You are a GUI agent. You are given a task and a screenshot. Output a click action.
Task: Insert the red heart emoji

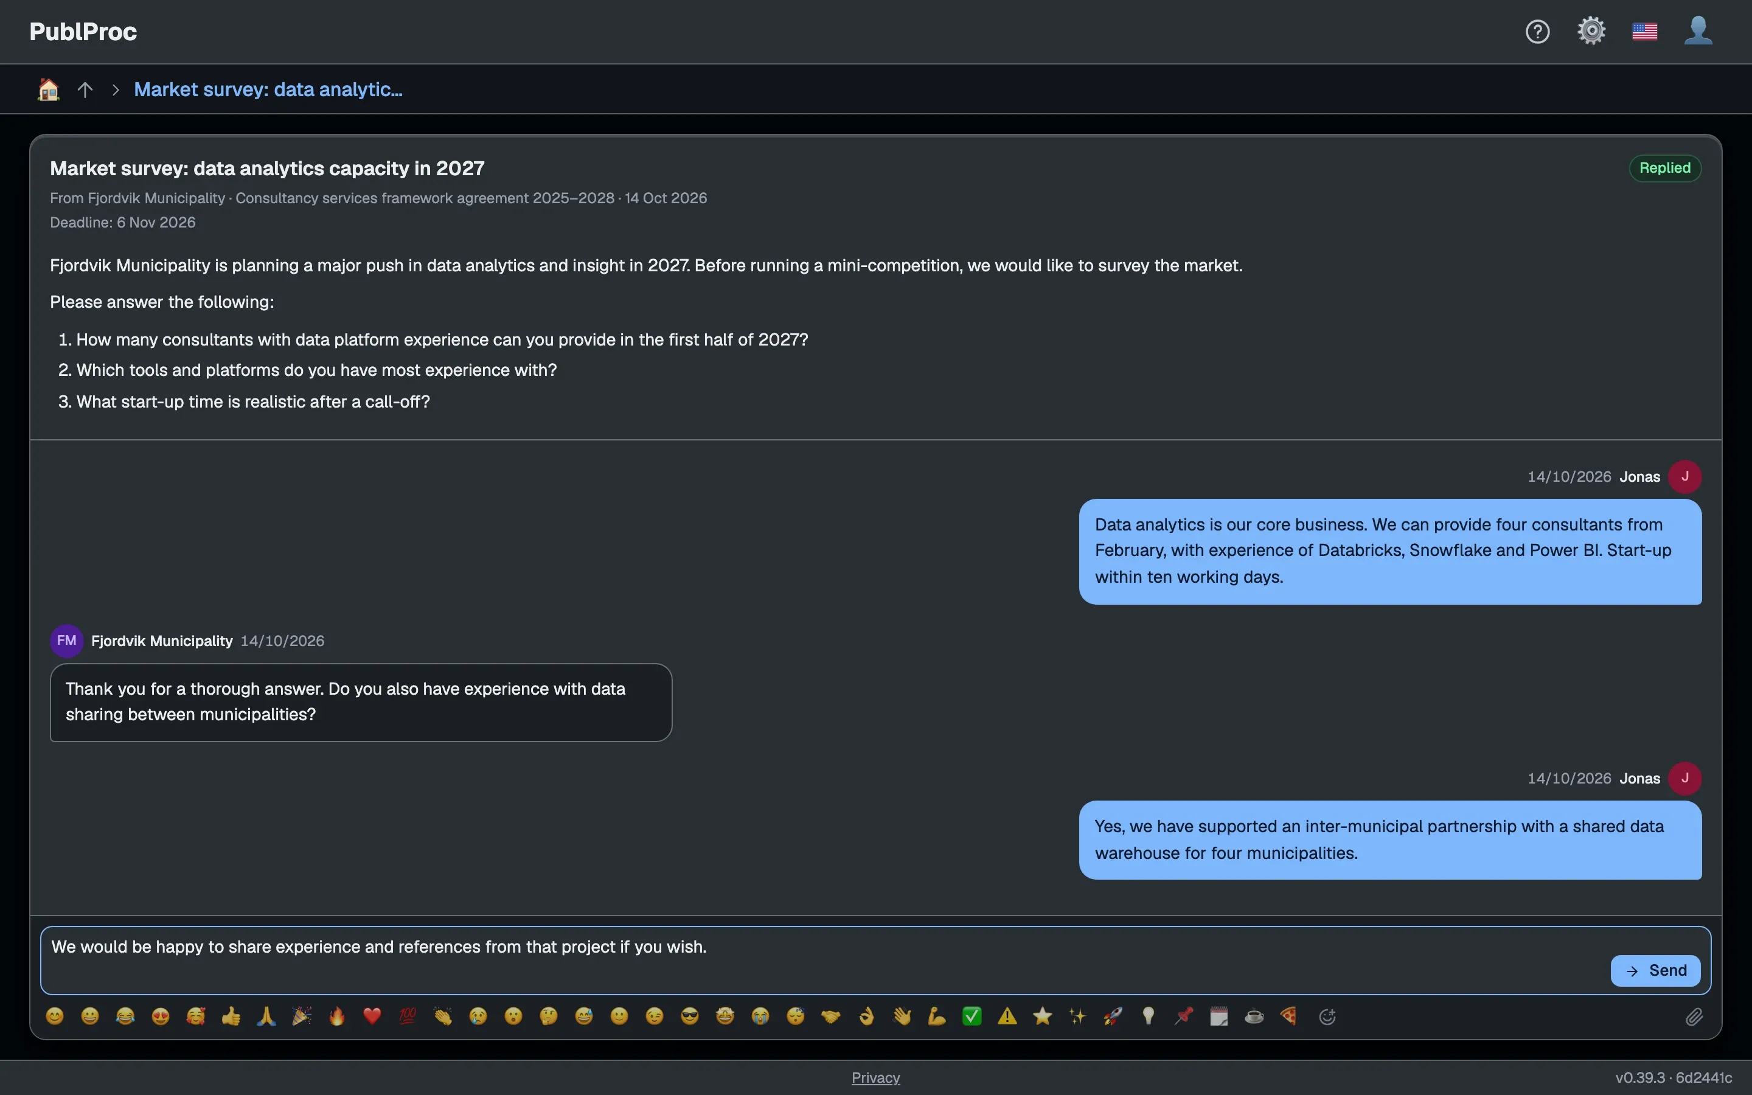pos(372,1016)
